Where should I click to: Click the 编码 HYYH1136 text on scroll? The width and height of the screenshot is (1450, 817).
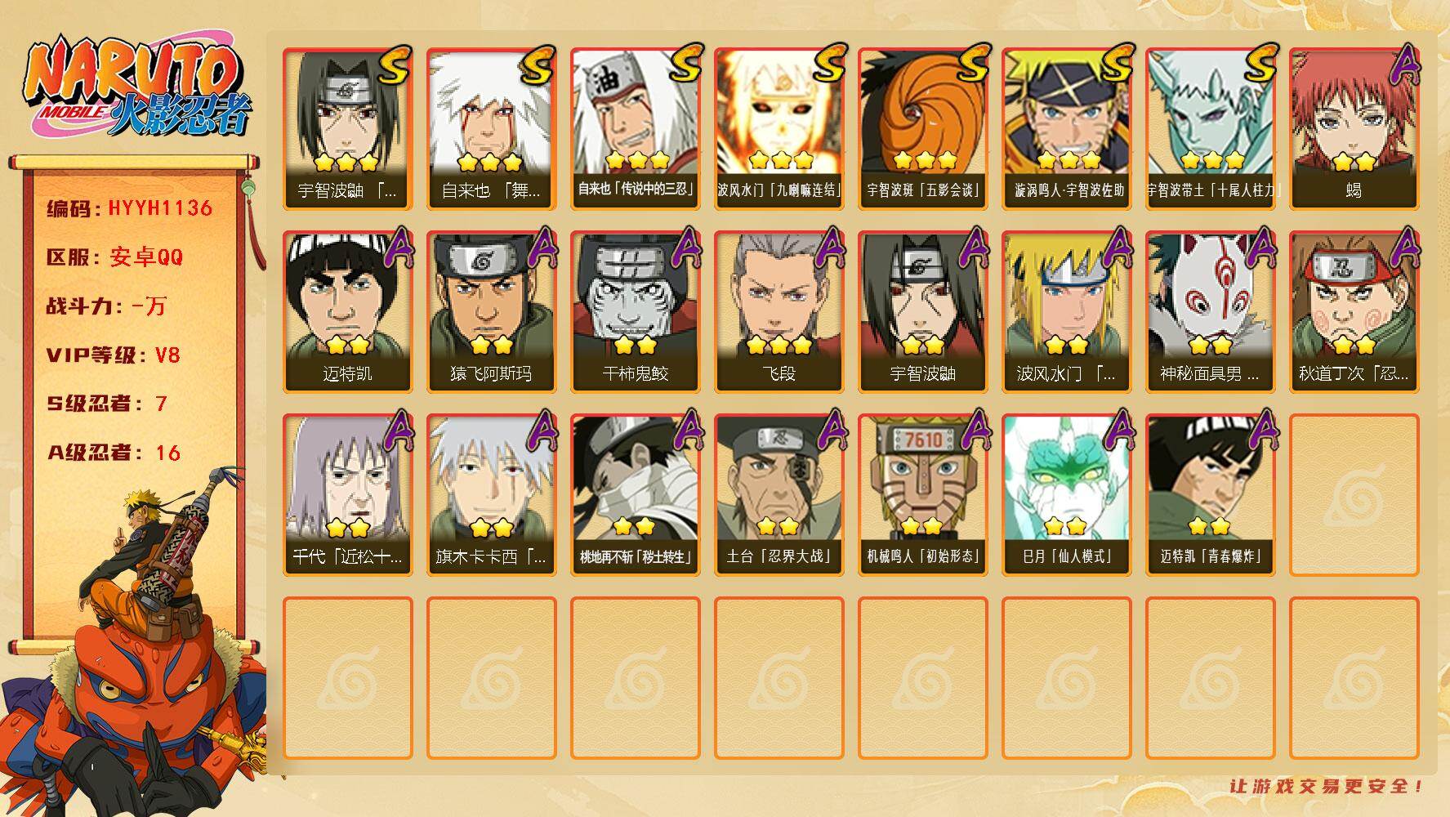click(129, 208)
